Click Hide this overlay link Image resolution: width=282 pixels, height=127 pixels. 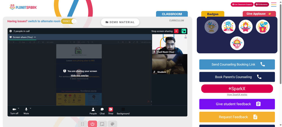(x=80, y=75)
